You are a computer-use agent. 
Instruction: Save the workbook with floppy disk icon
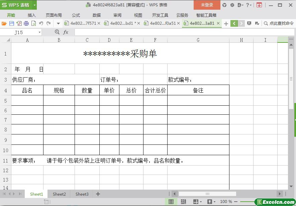11,23
